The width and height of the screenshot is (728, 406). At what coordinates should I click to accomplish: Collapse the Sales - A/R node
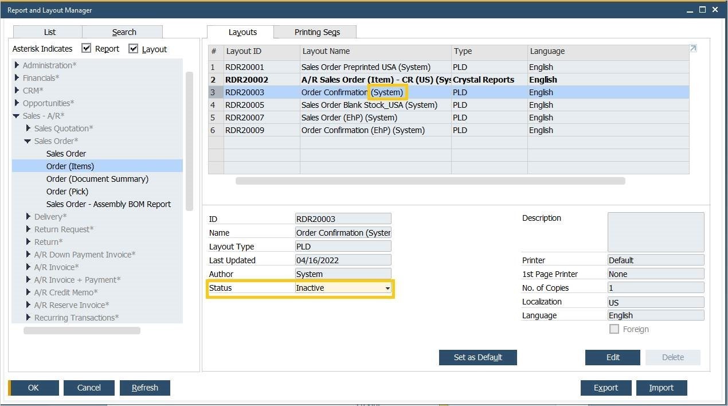pyautogui.click(x=17, y=116)
